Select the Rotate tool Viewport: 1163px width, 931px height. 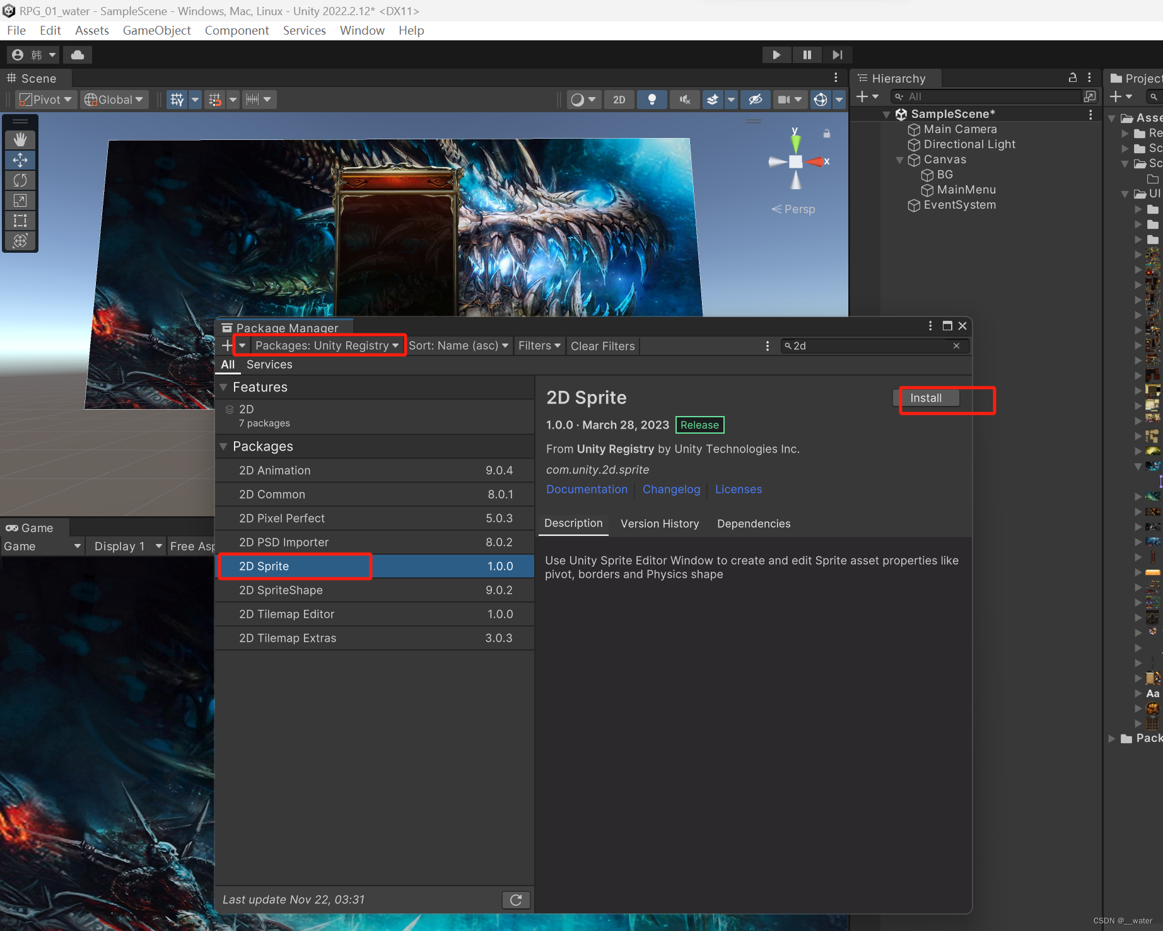point(20,180)
